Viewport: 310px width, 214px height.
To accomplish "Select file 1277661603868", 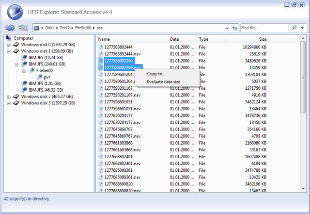I will [x=118, y=143].
